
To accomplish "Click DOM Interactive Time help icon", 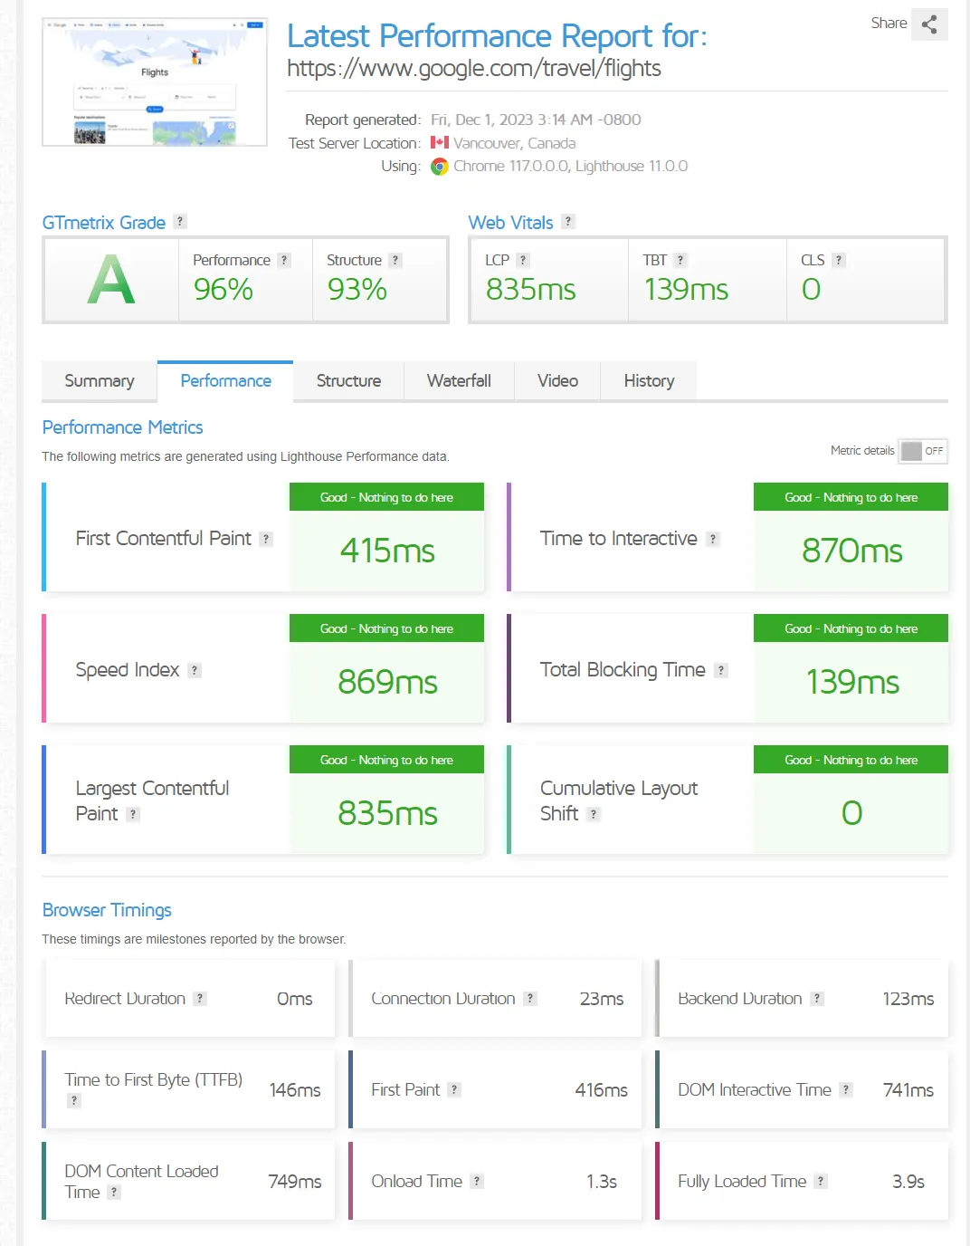I will [846, 1089].
